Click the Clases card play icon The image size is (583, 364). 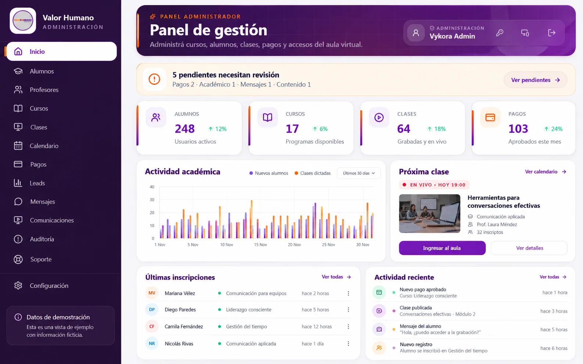coord(379,117)
